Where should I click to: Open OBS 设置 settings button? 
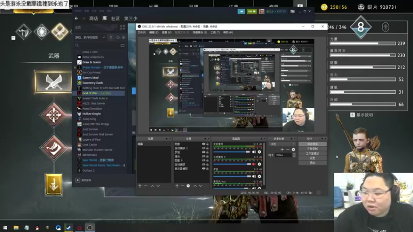point(313,158)
